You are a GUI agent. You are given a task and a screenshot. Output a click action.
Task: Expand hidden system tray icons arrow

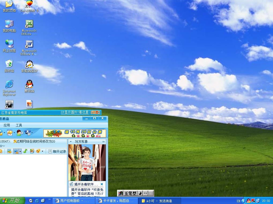244,201
